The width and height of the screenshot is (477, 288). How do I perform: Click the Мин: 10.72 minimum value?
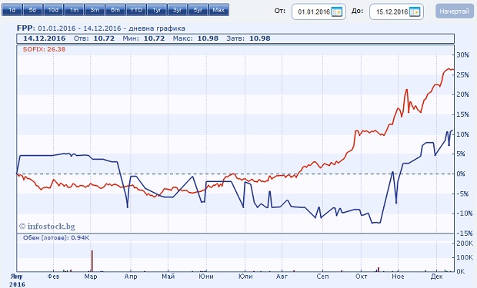coord(144,38)
